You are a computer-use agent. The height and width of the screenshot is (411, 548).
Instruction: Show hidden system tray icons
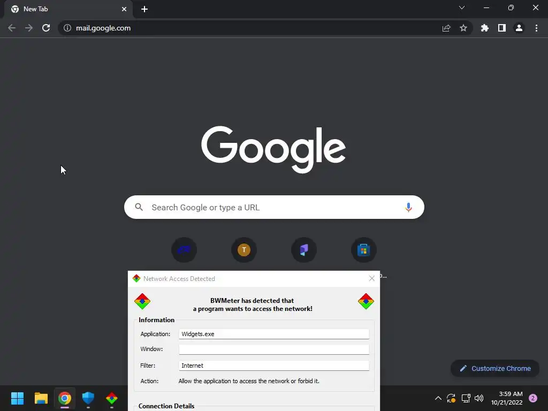click(x=438, y=398)
